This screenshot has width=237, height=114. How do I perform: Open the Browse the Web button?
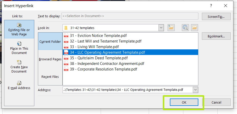coord(185,28)
